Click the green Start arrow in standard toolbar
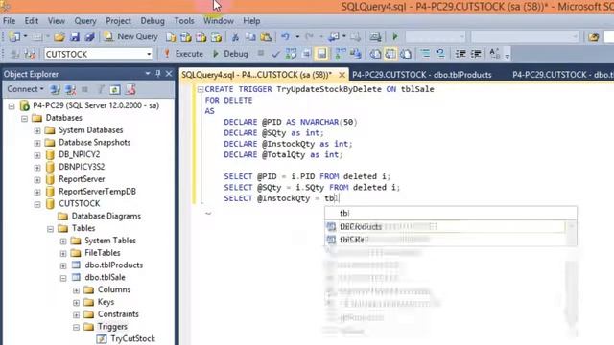The image size is (614, 345). click(394, 36)
